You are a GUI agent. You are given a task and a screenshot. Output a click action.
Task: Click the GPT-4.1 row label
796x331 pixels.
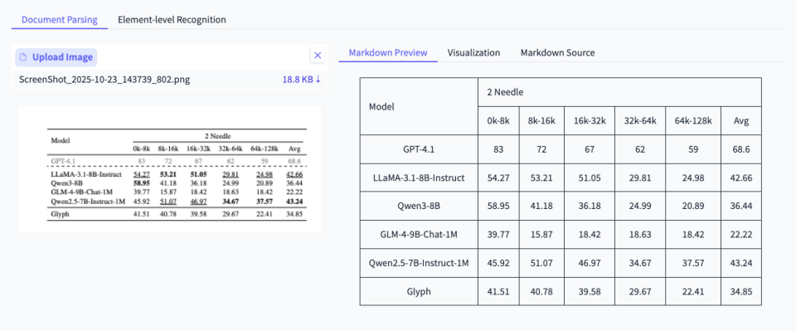tap(419, 149)
